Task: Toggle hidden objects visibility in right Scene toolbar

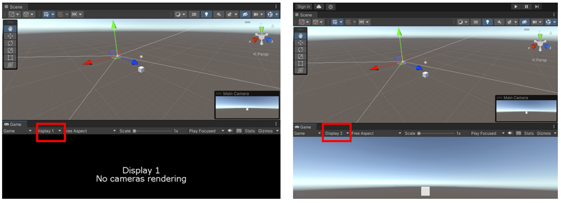Action: (x=524, y=22)
